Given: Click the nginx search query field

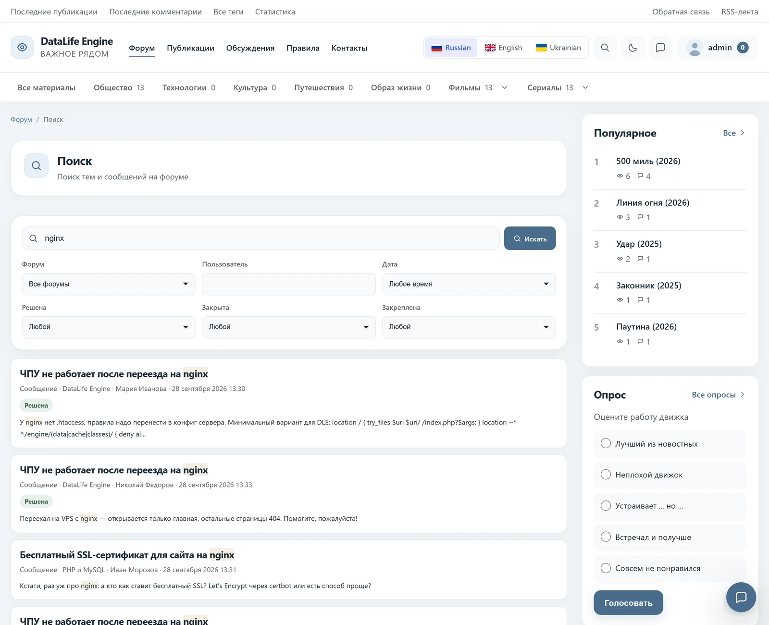Looking at the screenshot, I should tap(260, 238).
